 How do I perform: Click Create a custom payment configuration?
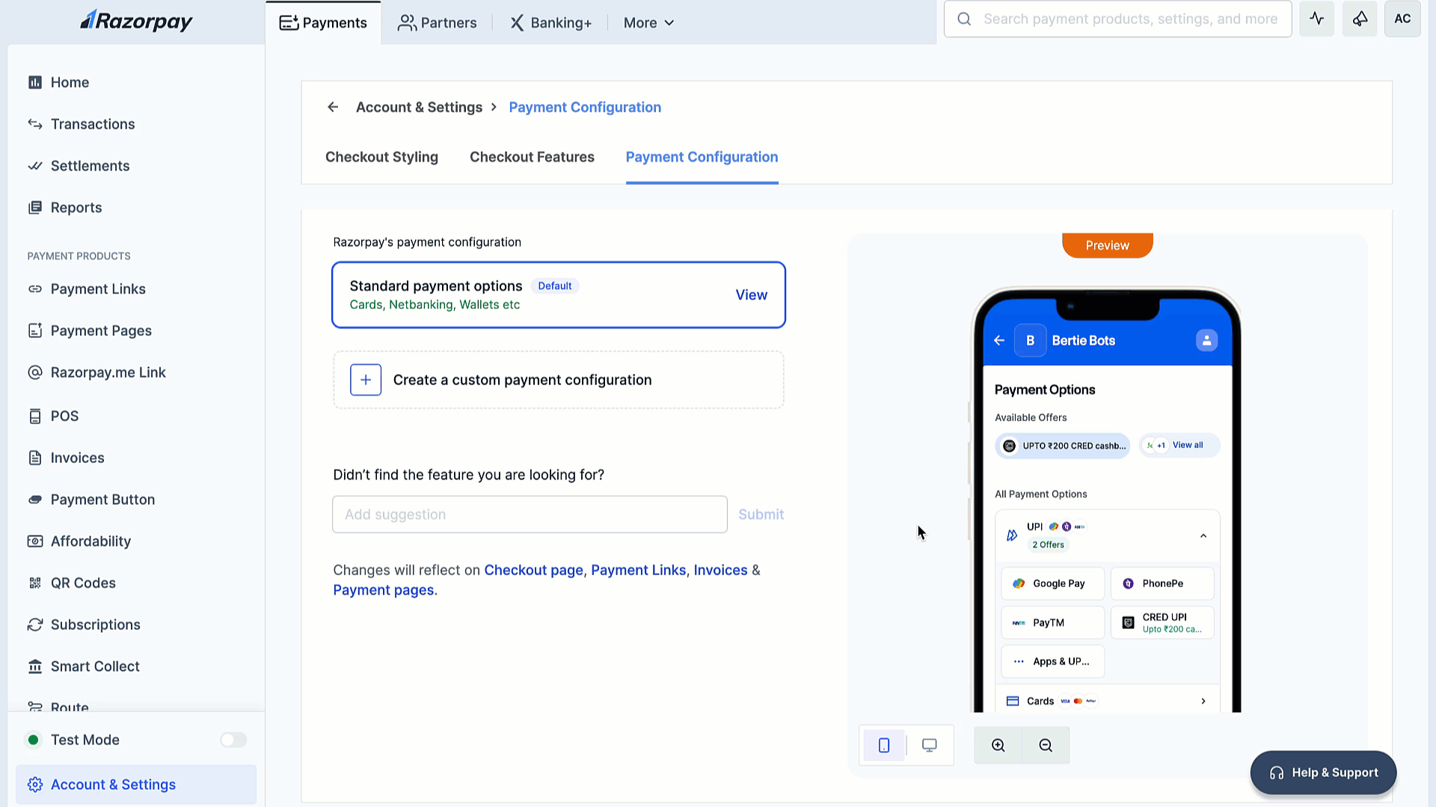558,380
